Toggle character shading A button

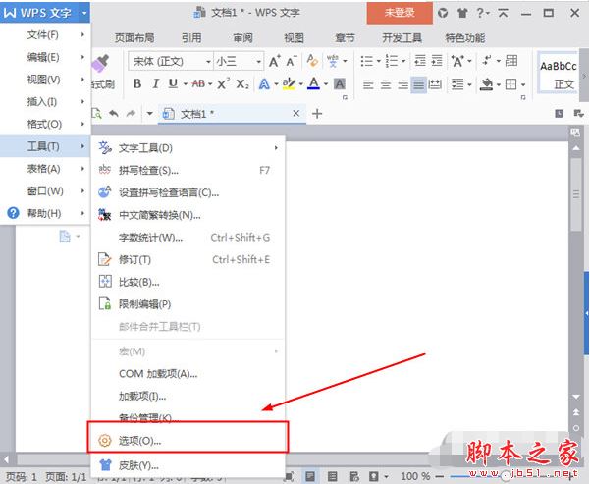[x=340, y=83]
